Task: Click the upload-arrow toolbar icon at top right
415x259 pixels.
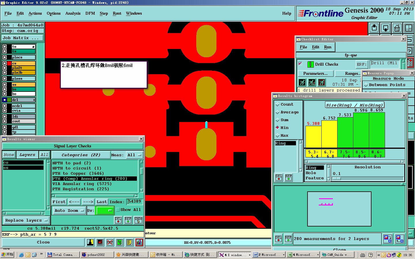Action: (374, 28)
